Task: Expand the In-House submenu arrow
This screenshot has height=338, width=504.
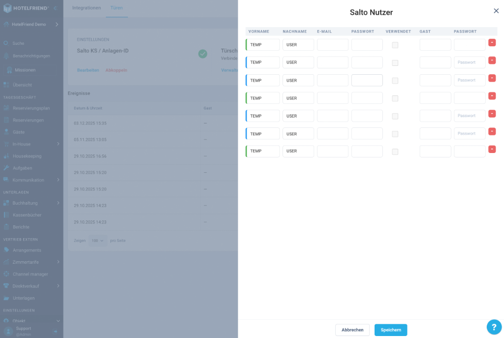Action: tap(58, 144)
